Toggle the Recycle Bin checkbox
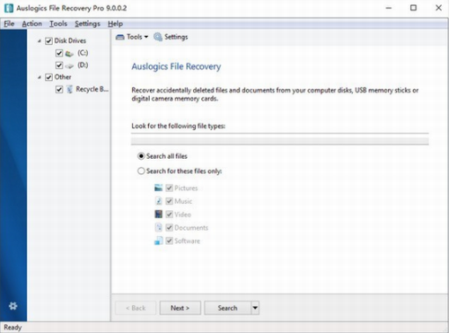 click(59, 90)
